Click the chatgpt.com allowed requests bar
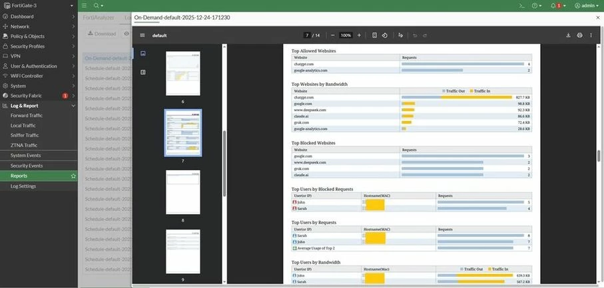The height and width of the screenshot is (288, 604). 463,64
